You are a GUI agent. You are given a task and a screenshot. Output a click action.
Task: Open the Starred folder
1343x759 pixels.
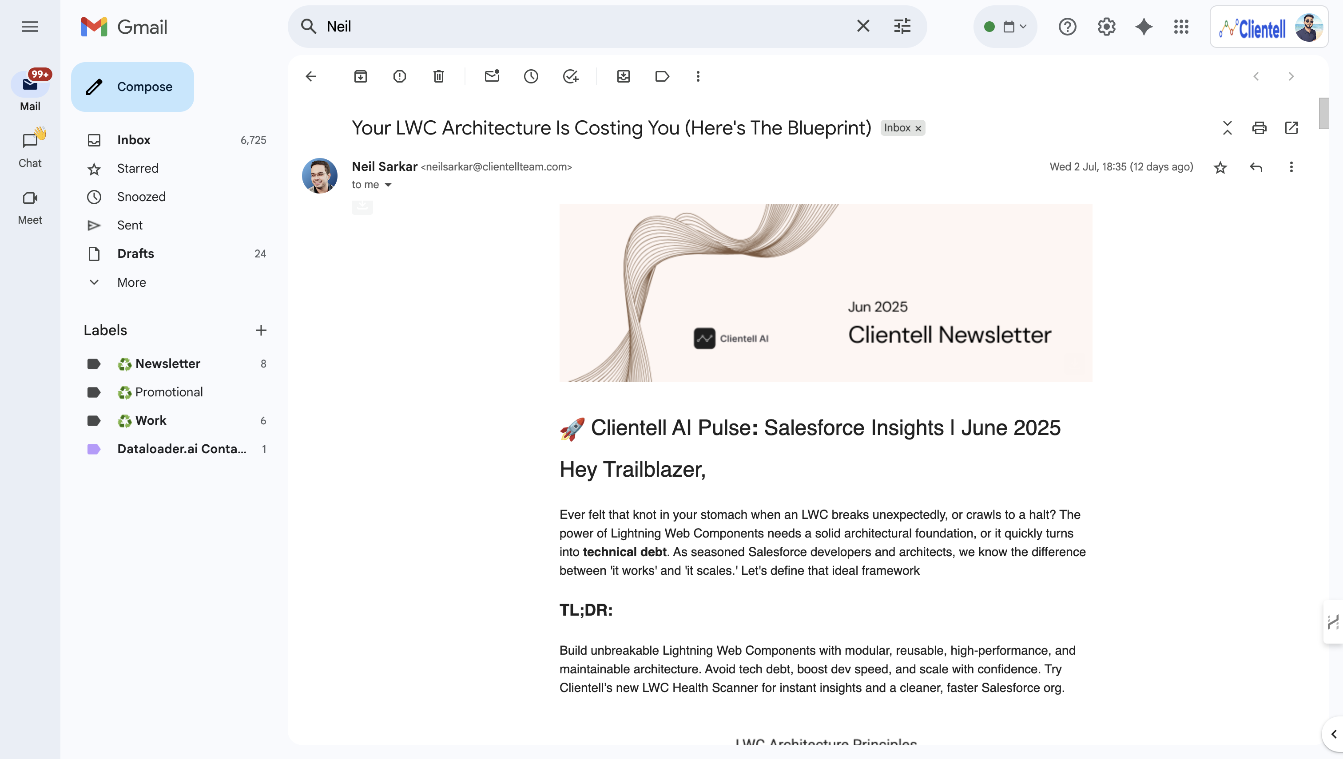(x=175, y=168)
